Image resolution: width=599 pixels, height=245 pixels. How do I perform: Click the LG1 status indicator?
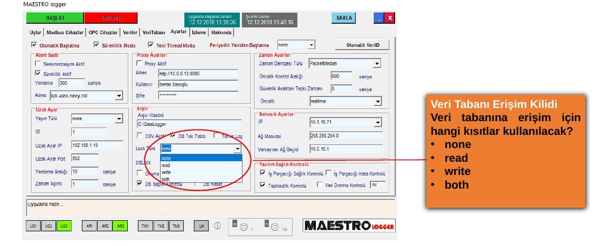coord(33,226)
